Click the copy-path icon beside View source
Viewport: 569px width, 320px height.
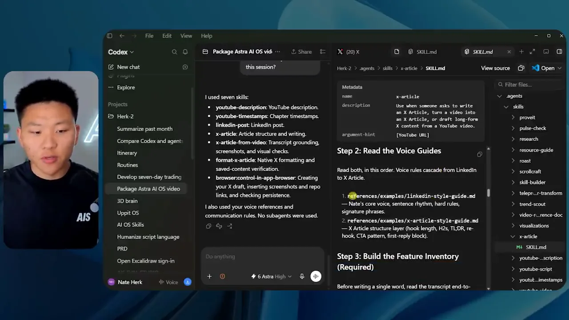tap(521, 68)
